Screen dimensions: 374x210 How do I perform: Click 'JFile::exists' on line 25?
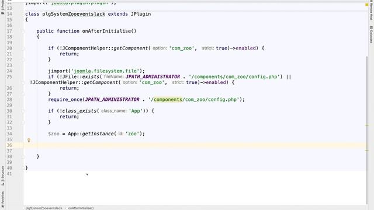point(81,76)
